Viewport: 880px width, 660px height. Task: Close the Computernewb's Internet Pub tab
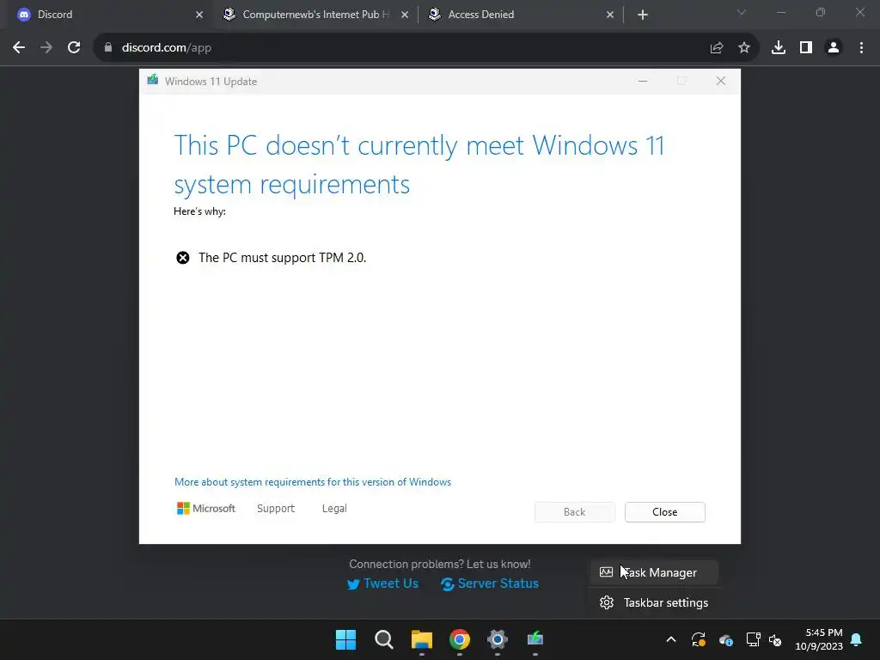pos(405,15)
